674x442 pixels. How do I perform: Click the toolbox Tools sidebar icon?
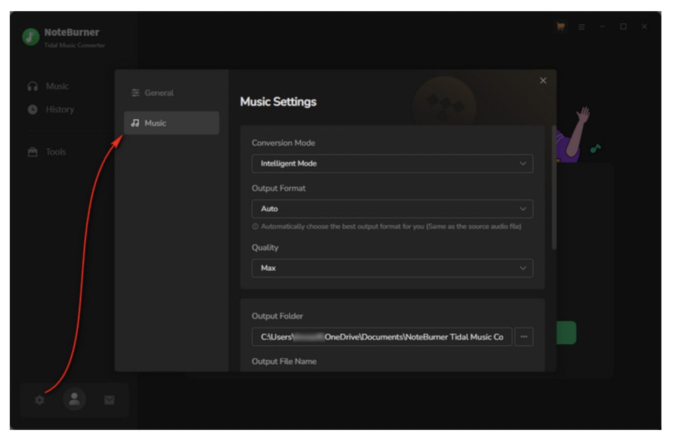point(33,152)
